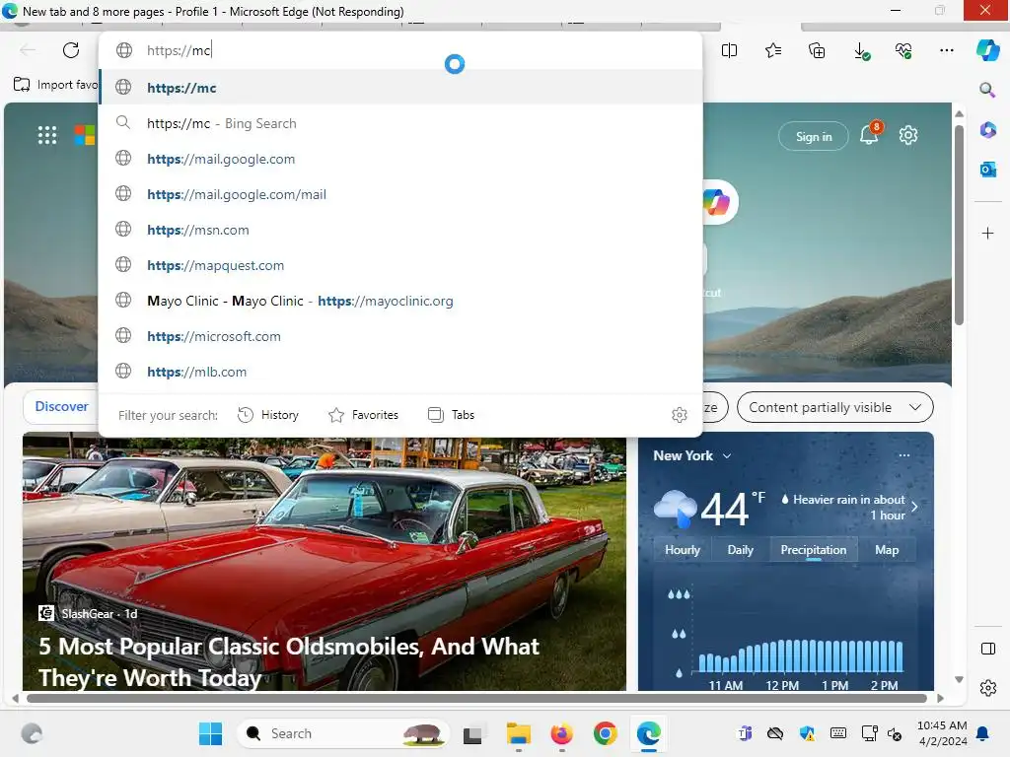Click the taskbar Search box
This screenshot has height=757, width=1010.
343,733
